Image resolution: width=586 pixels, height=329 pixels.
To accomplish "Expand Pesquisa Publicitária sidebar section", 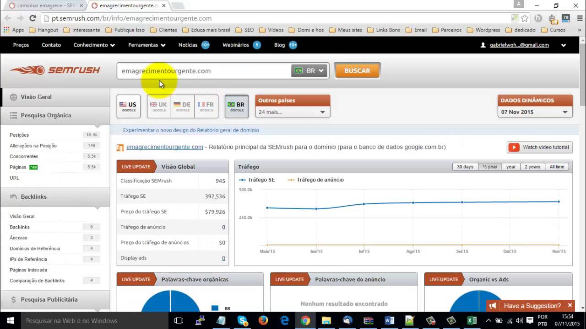I will coord(55,300).
